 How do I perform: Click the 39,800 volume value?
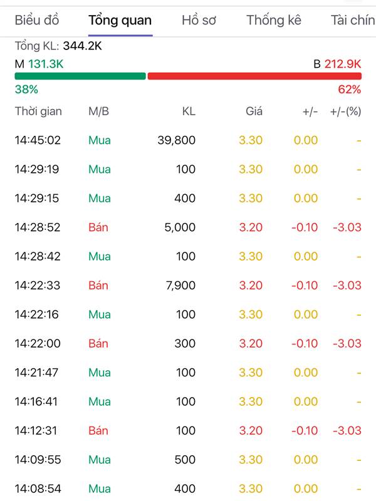click(176, 140)
